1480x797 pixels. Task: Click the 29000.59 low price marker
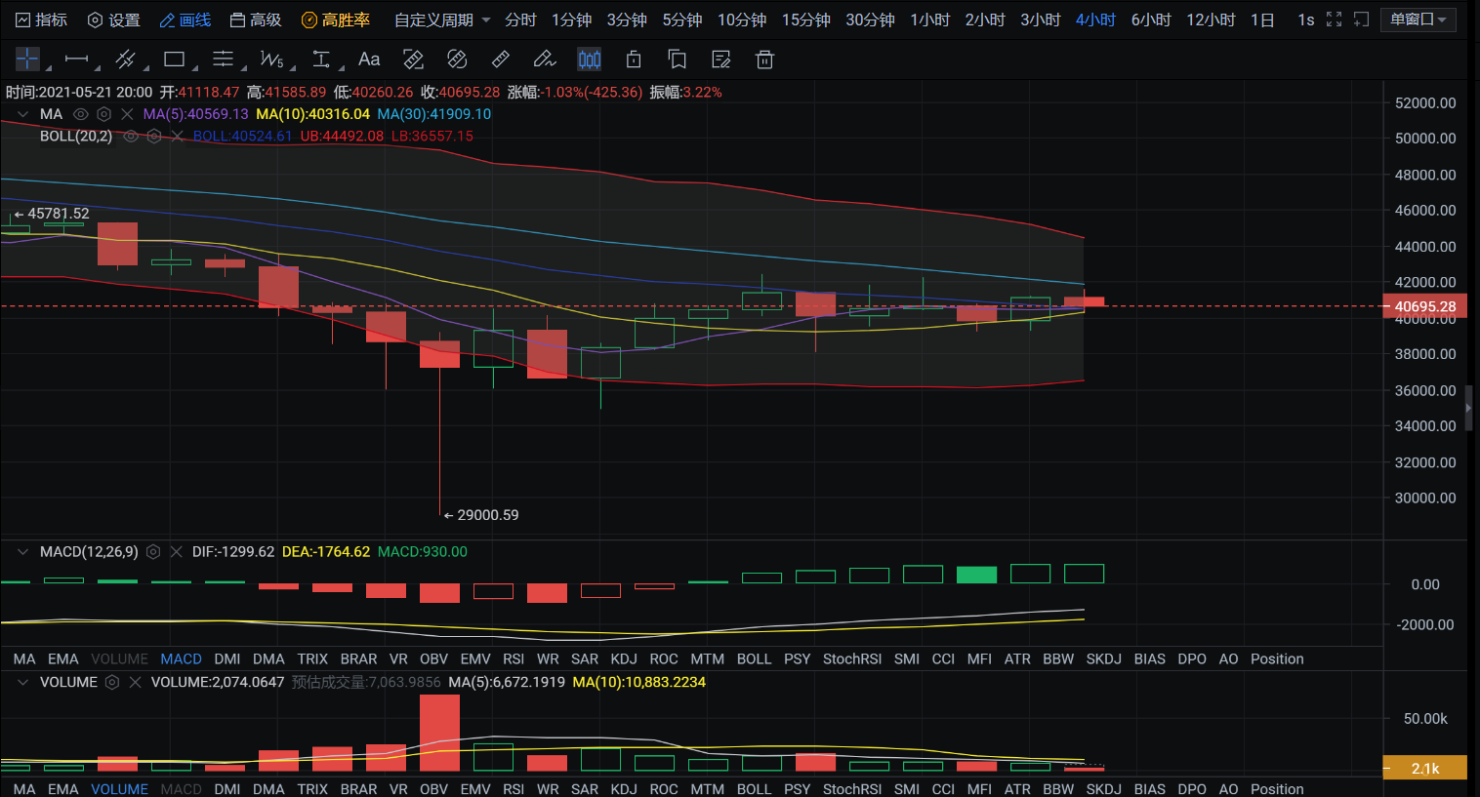click(x=481, y=515)
